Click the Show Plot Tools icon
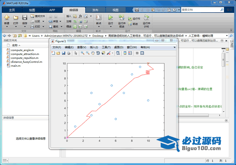 [142, 53]
